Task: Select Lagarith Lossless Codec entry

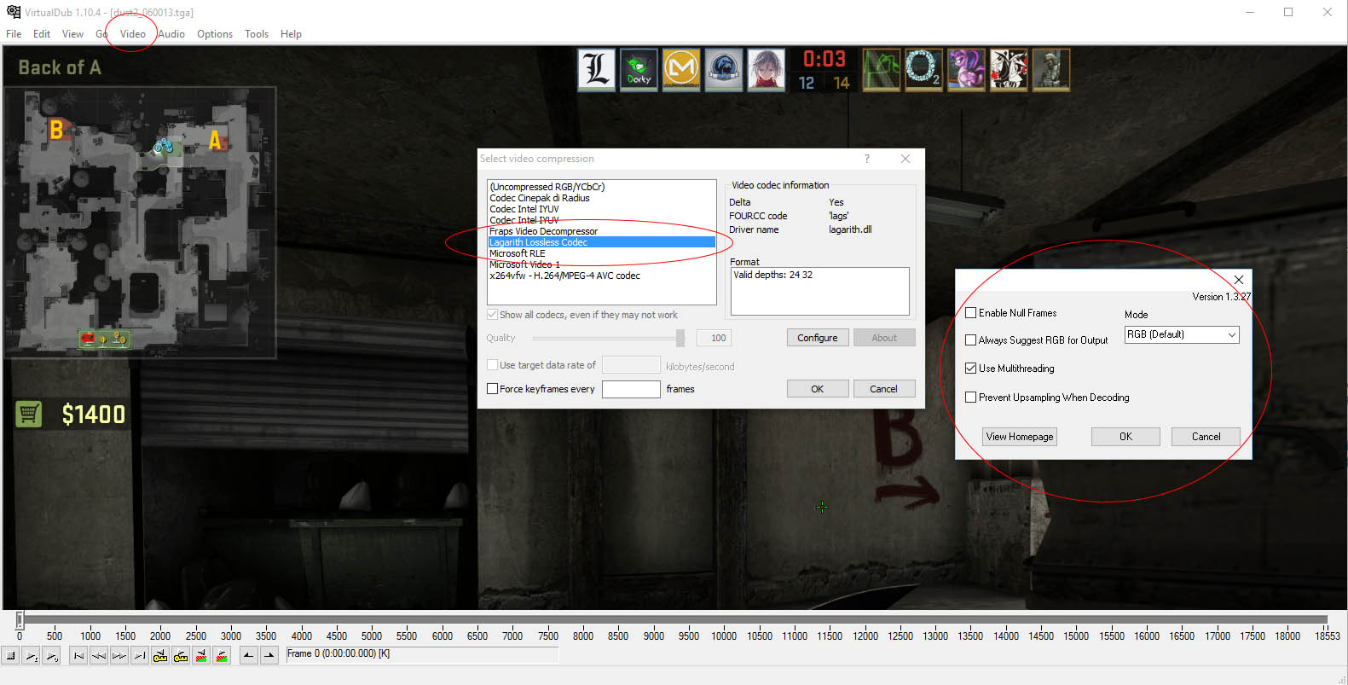Action: tap(602, 242)
